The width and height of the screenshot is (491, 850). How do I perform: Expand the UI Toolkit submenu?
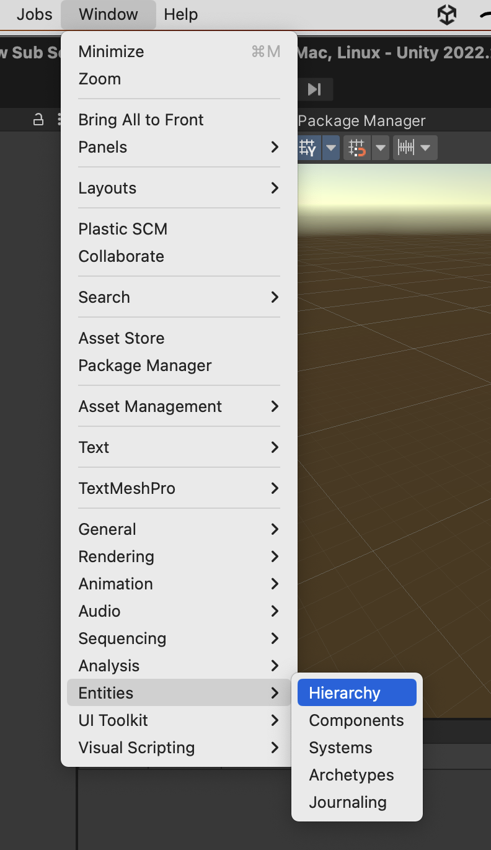[179, 720]
